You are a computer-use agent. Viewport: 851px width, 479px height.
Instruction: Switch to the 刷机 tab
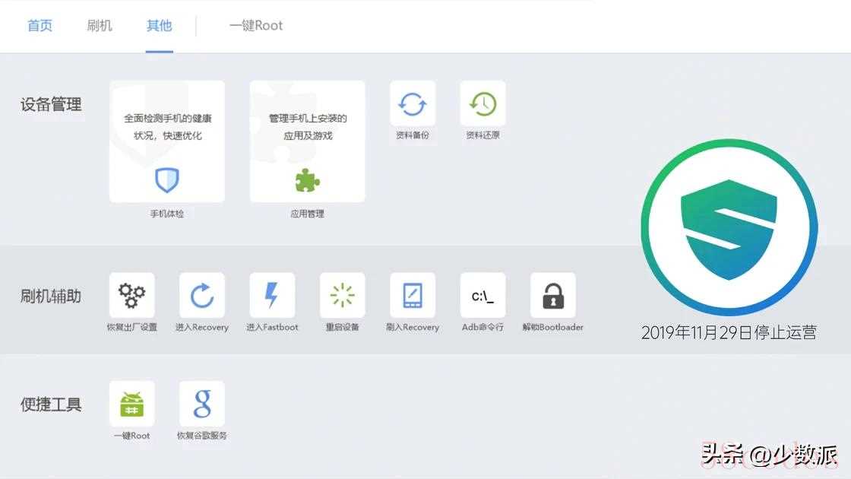(100, 26)
